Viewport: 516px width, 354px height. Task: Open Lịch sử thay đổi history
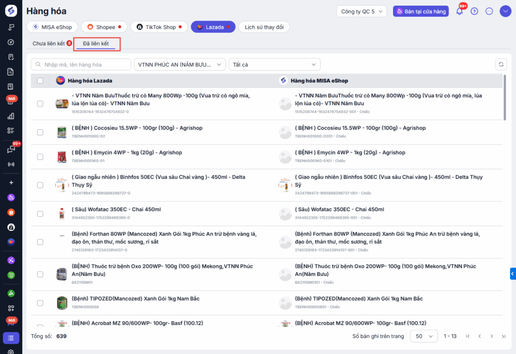(264, 27)
